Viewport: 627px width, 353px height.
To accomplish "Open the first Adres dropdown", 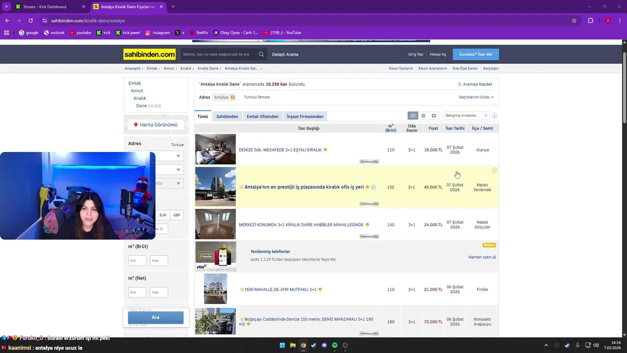I will [x=155, y=156].
